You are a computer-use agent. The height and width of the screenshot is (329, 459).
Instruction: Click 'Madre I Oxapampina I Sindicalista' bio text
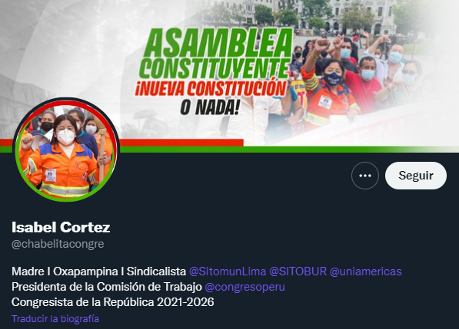[99, 271]
